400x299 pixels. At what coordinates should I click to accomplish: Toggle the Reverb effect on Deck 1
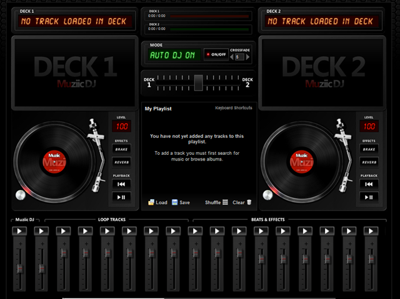(x=121, y=162)
